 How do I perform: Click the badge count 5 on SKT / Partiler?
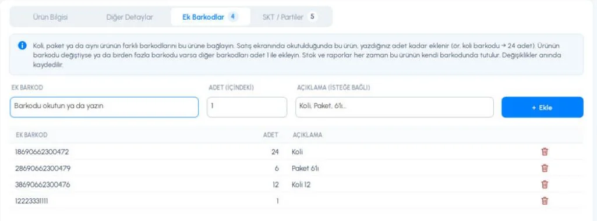[x=312, y=17]
